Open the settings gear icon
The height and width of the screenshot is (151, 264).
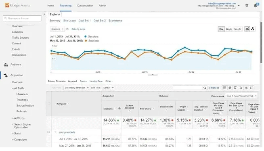(247, 5)
